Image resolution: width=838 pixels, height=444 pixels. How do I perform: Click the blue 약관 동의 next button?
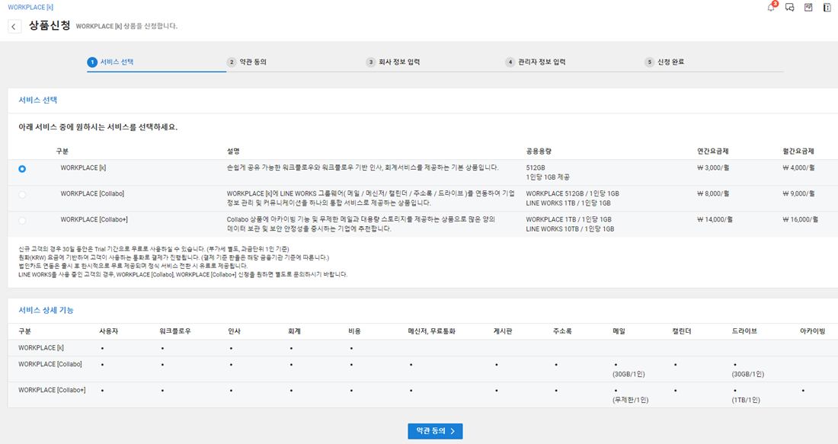[x=435, y=431]
